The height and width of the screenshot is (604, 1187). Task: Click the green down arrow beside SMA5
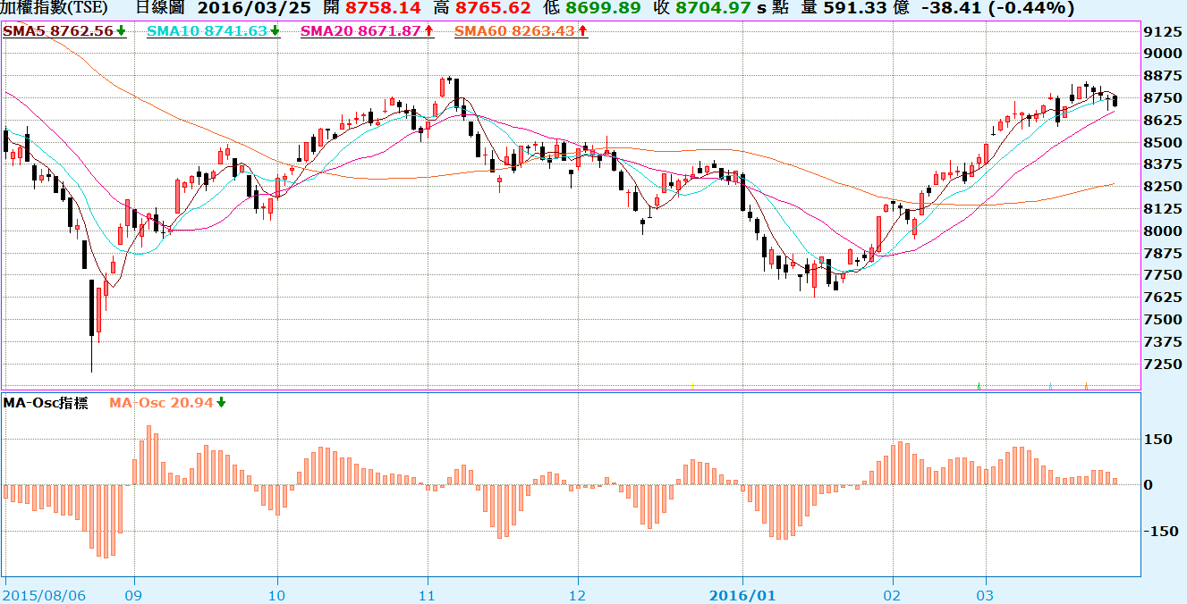coord(121,31)
